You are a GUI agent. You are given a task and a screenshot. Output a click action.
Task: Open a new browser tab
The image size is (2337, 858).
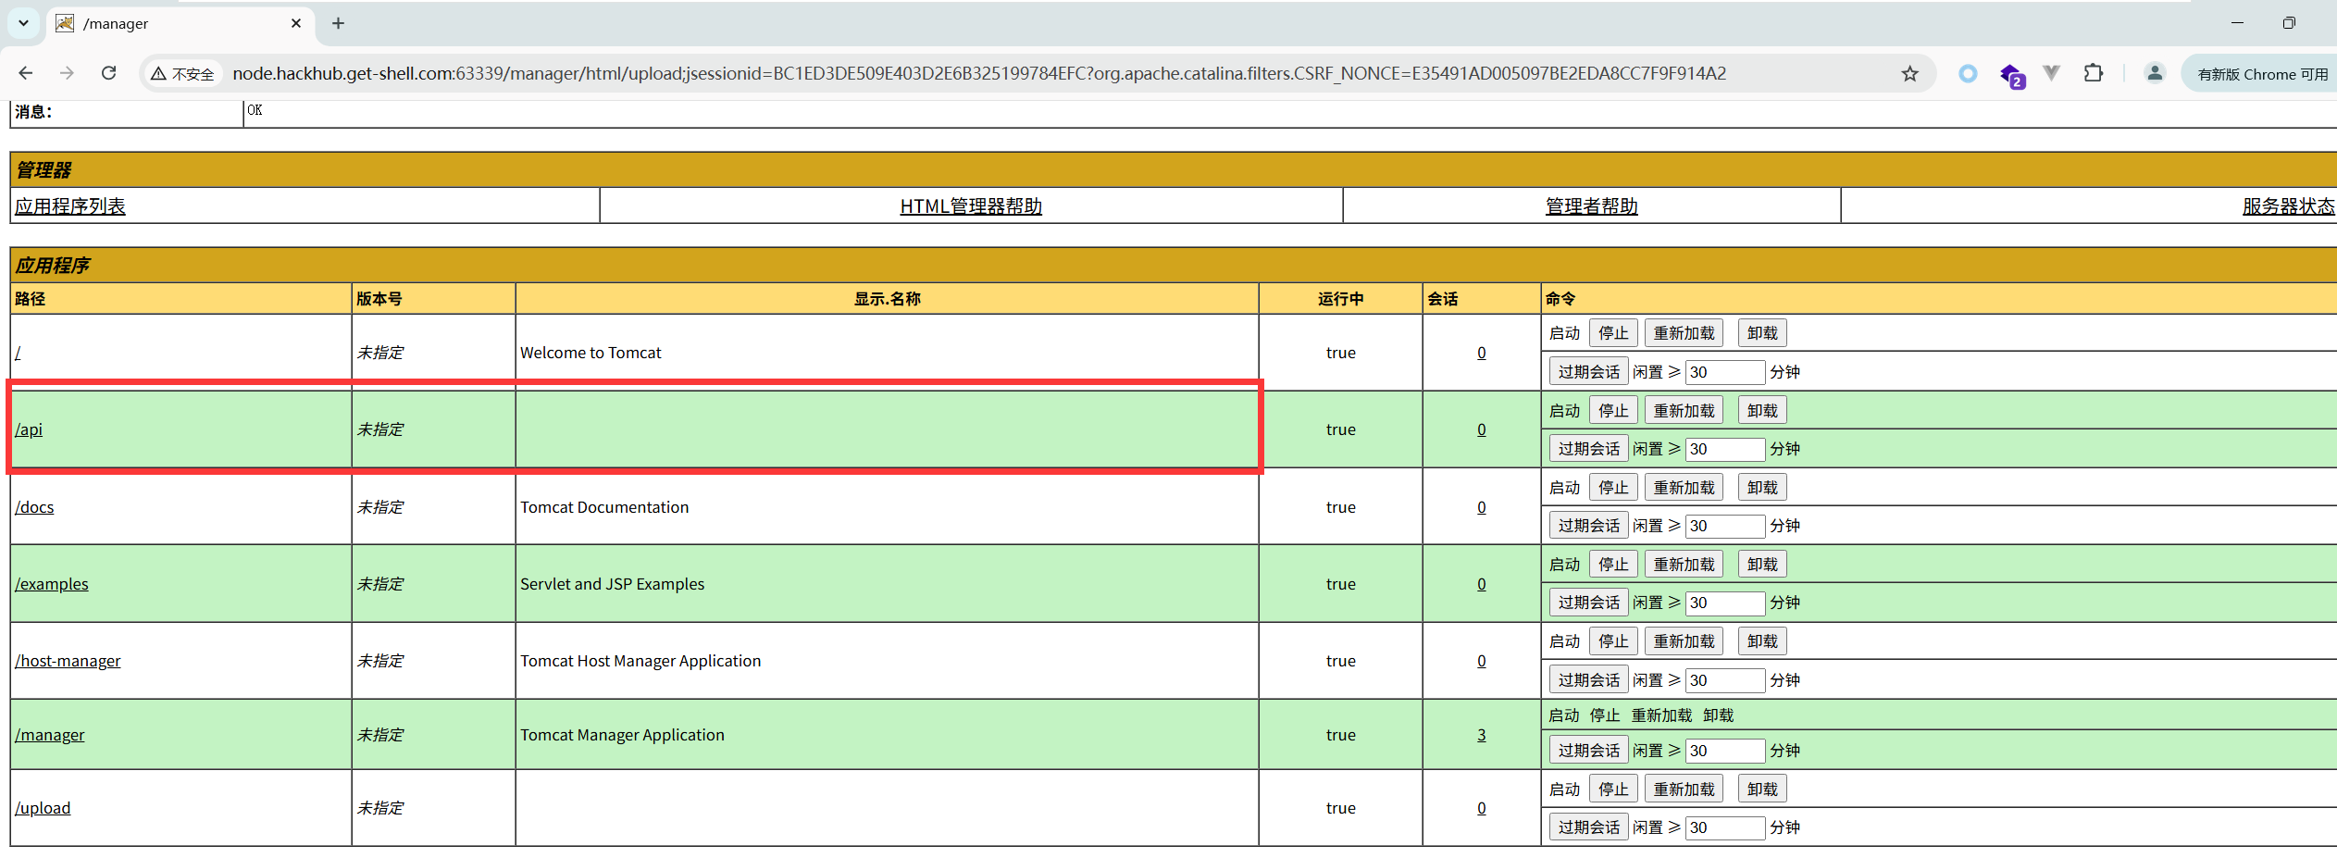click(x=337, y=23)
